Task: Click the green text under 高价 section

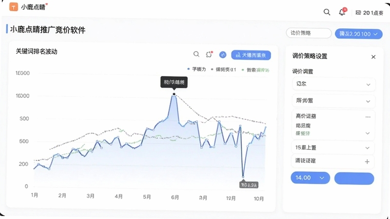Action: [303, 133]
